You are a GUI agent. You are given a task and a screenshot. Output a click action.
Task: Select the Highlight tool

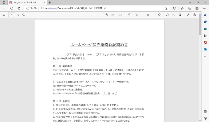[x=148, y=15]
